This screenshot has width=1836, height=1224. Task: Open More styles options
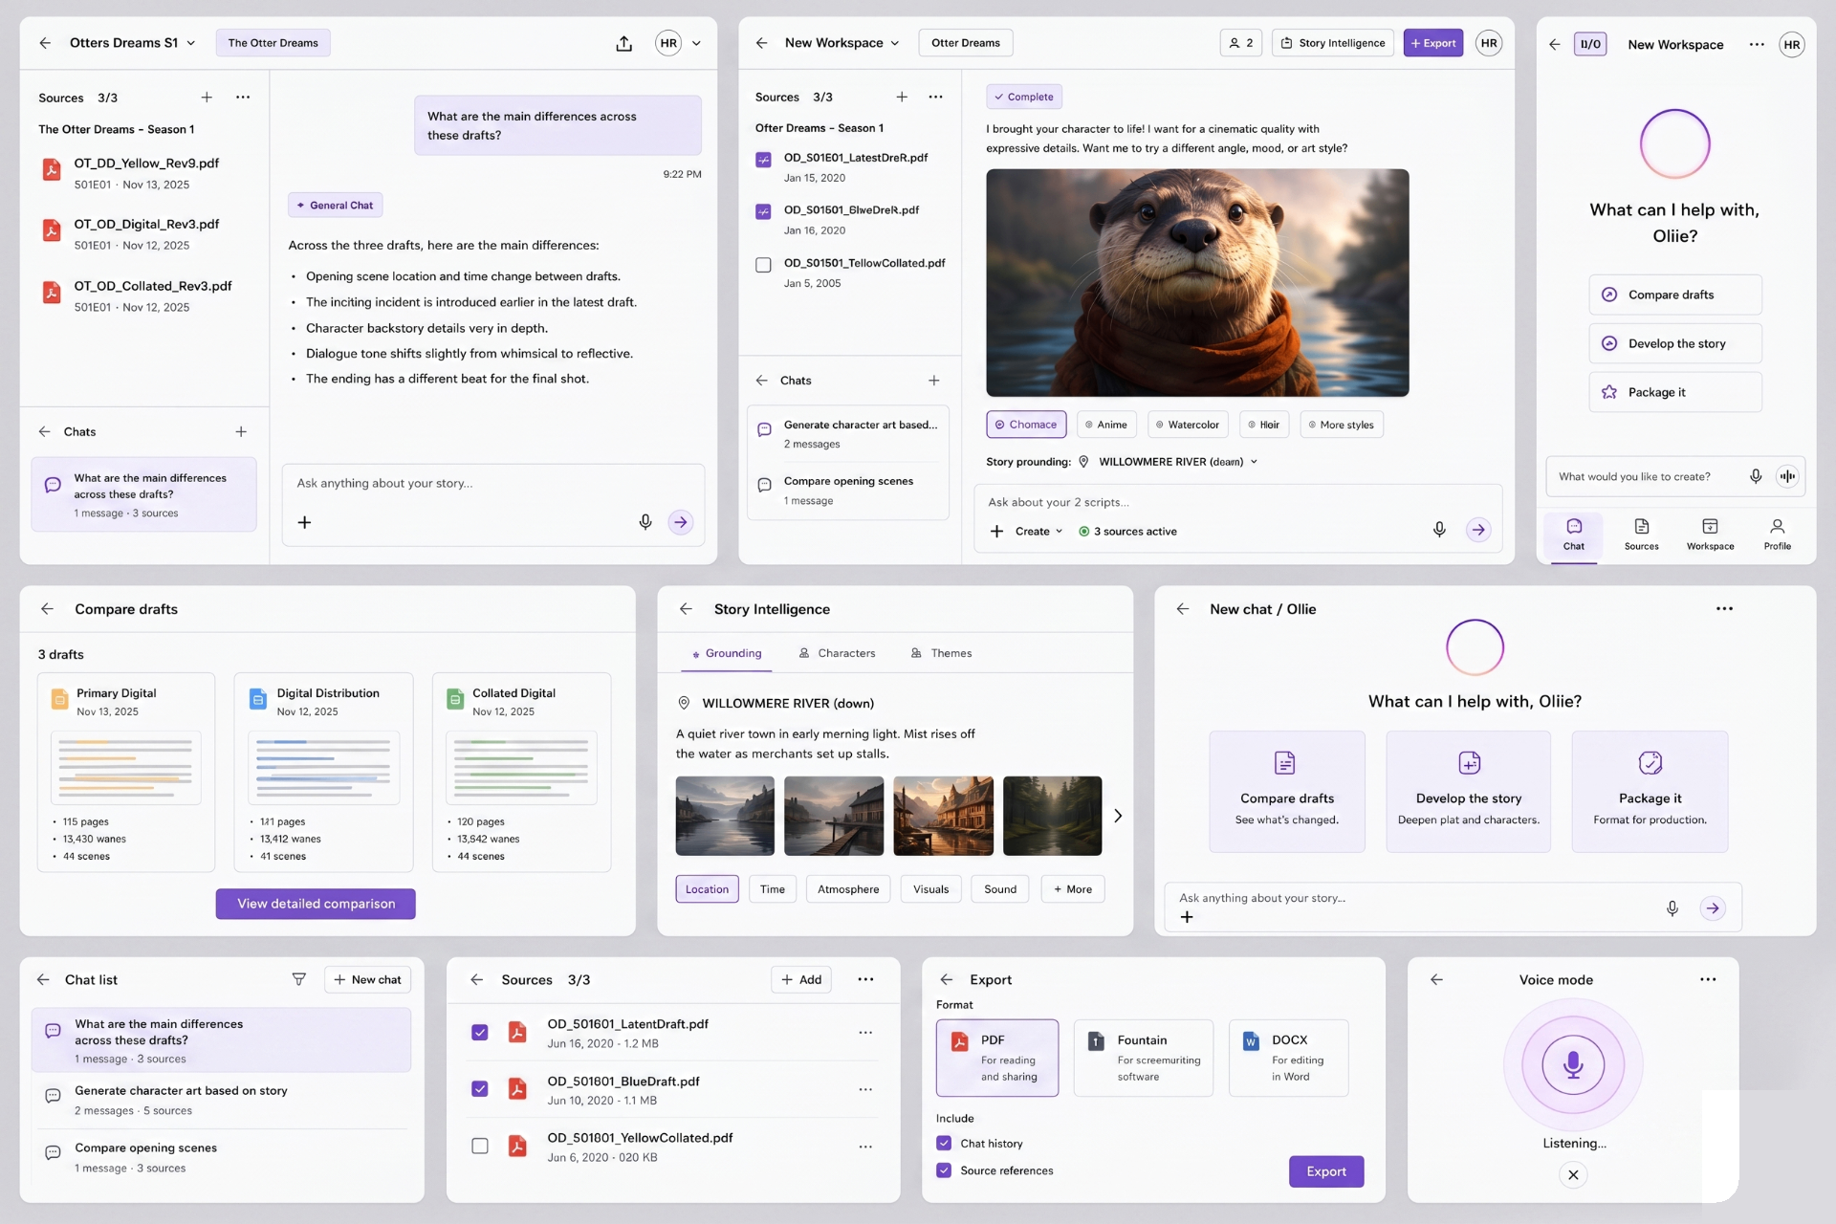(x=1342, y=425)
